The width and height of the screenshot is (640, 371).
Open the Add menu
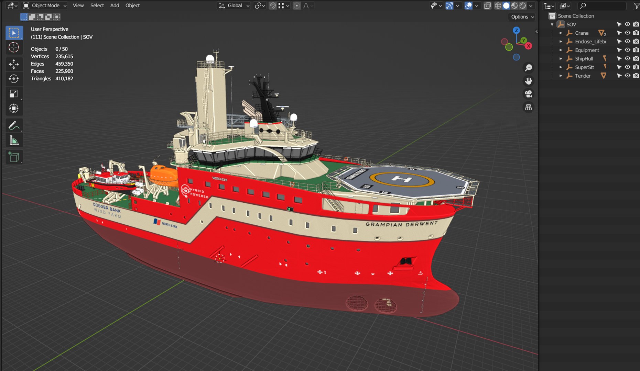coord(115,6)
